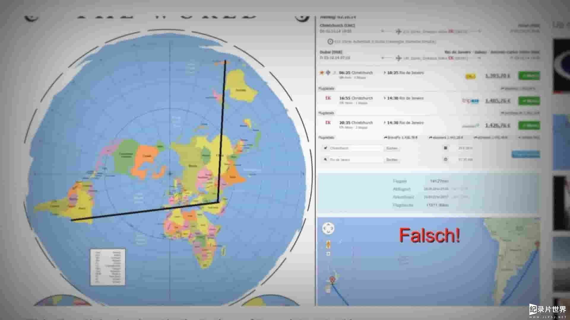The width and height of the screenshot is (570, 320).
Task: Click the legend box on the flat world map
Action: pos(108,267)
